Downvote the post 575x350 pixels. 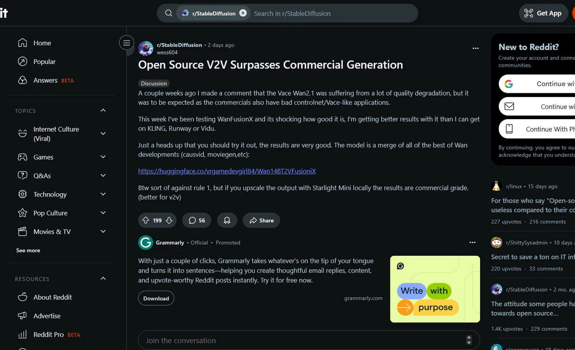[x=169, y=220]
